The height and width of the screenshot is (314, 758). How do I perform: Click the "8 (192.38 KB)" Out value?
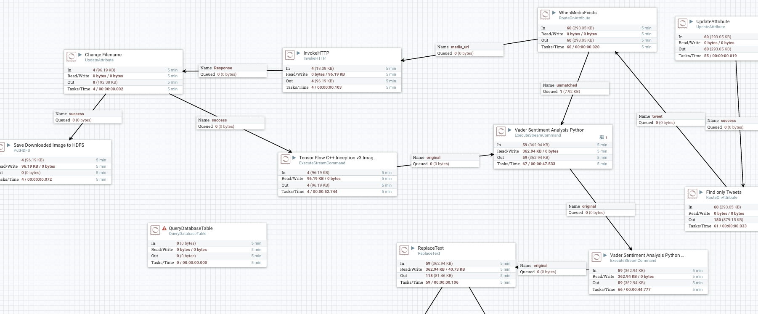(x=105, y=82)
